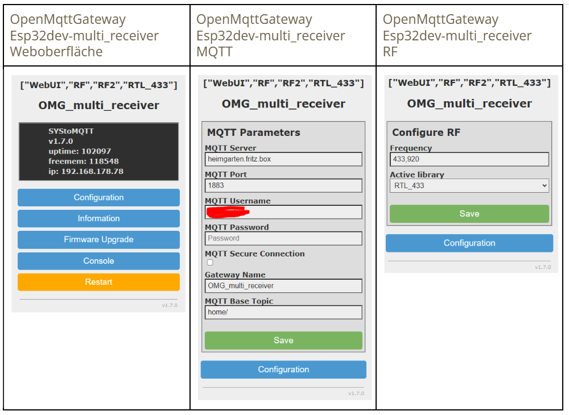Screen dimensions: 569x415
Task: Click Configuration below the MQTT Parameters form
Action: [283, 370]
